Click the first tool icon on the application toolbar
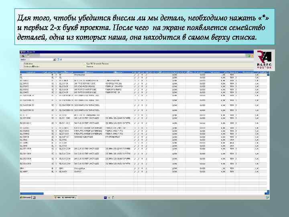Viewport: 289px width, 217px height. coord(23,56)
